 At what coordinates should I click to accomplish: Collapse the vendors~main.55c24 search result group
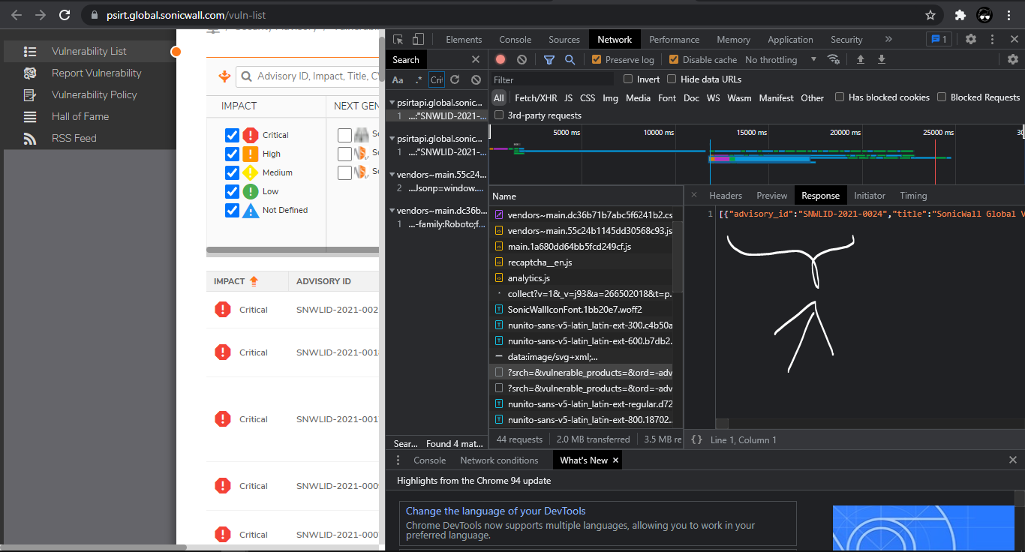[391, 175]
